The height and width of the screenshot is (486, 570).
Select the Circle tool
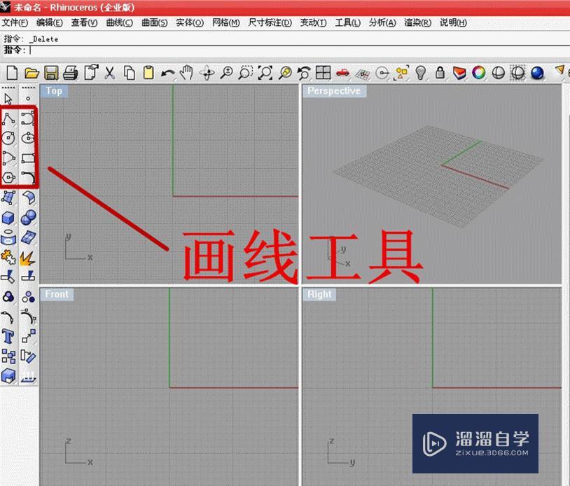click(8, 138)
